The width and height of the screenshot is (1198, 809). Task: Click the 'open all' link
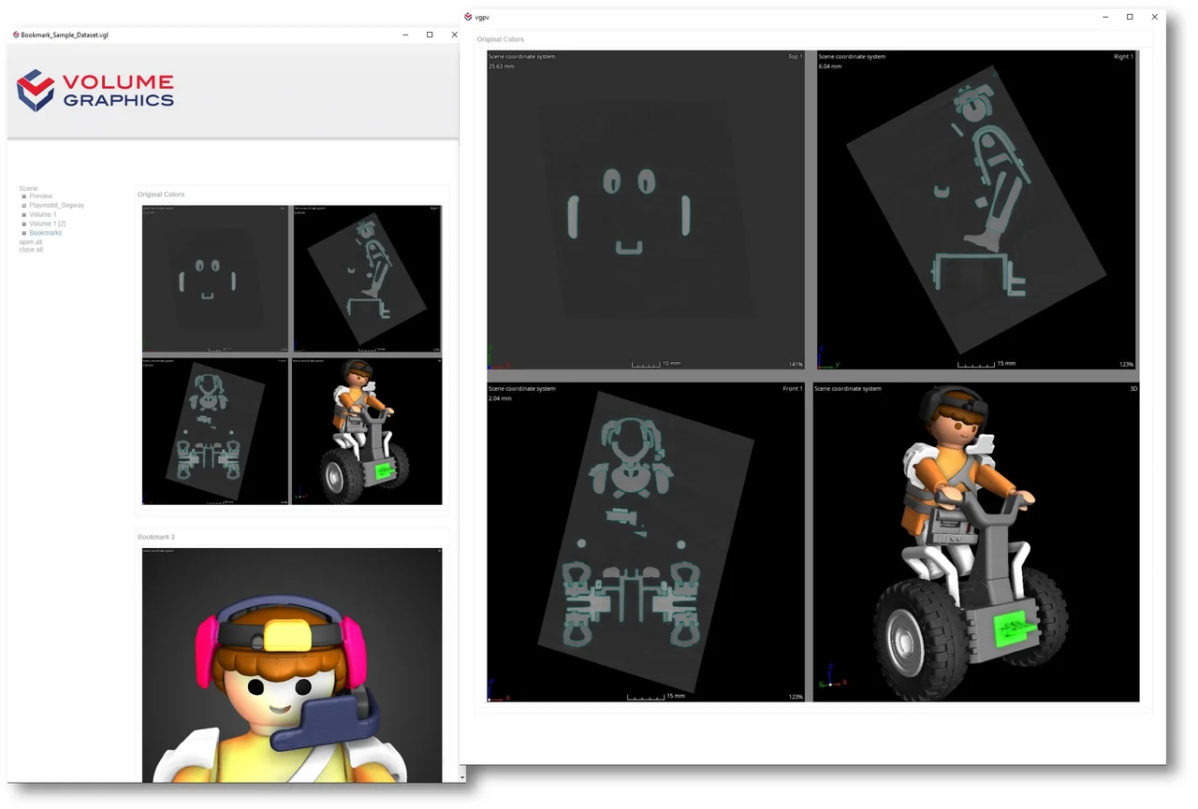click(31, 242)
